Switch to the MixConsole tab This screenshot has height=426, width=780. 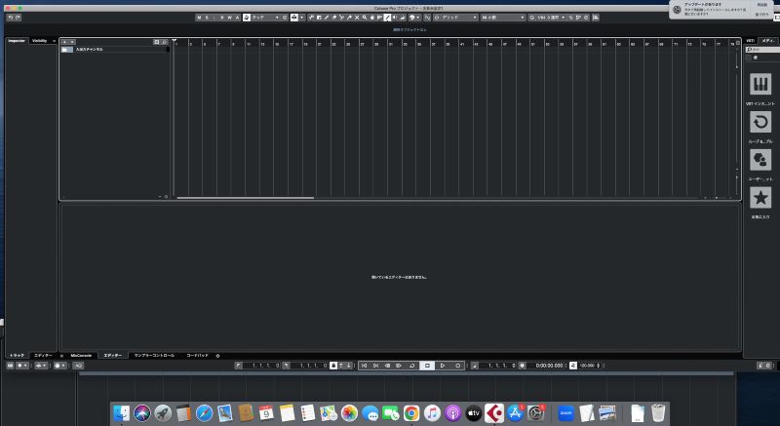tap(80, 356)
